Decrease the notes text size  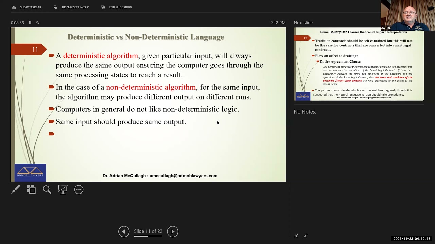[306, 236]
